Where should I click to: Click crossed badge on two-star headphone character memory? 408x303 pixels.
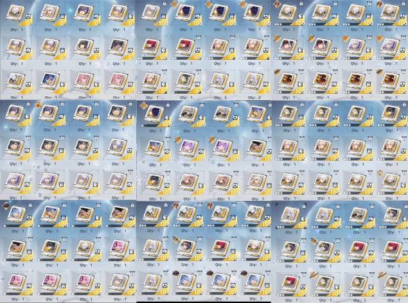[x=175, y=239]
